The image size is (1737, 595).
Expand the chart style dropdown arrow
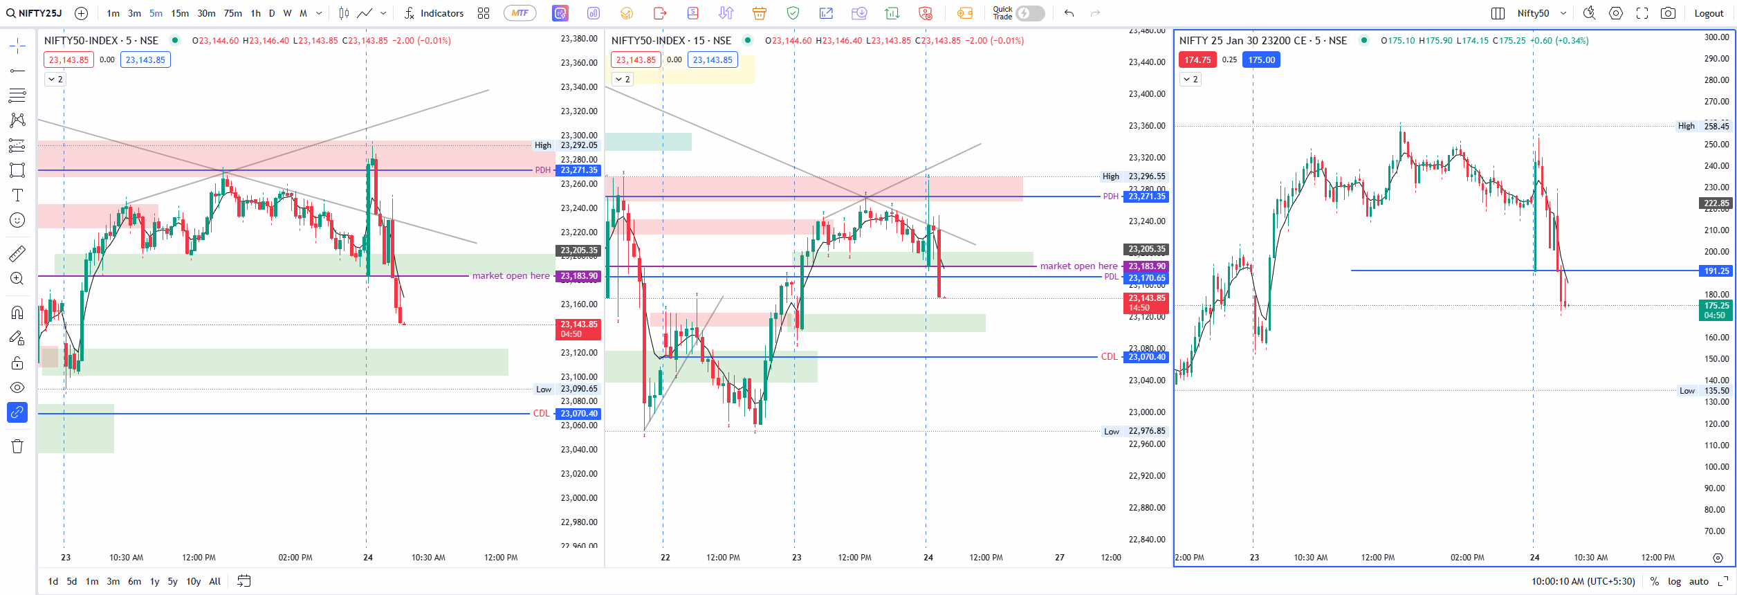point(383,13)
